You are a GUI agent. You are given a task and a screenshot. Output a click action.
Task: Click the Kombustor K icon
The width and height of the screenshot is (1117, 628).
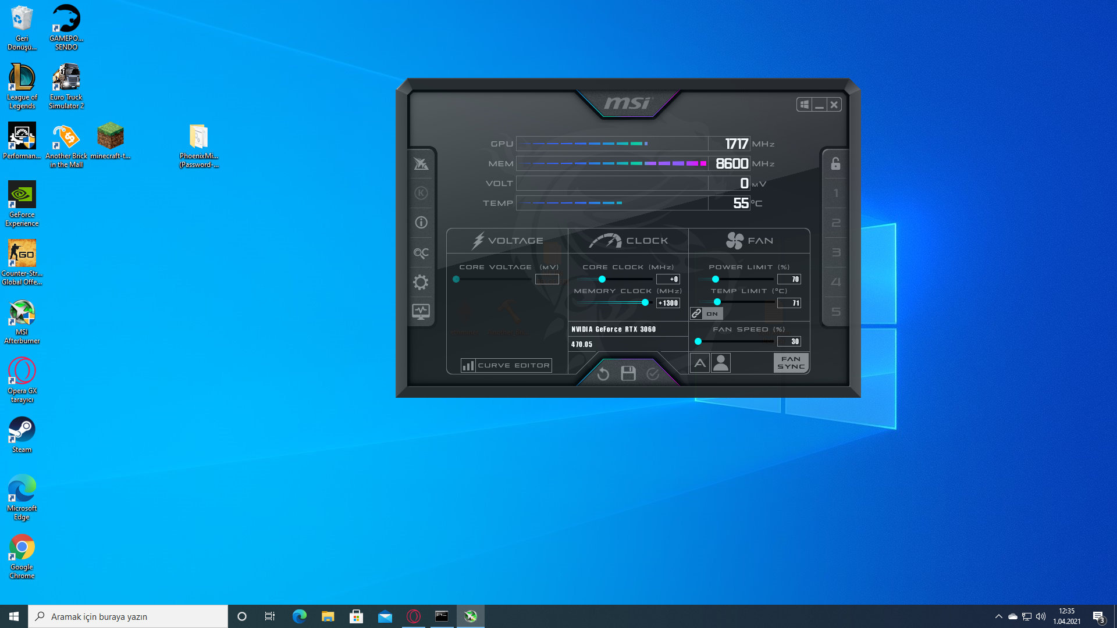(x=421, y=193)
